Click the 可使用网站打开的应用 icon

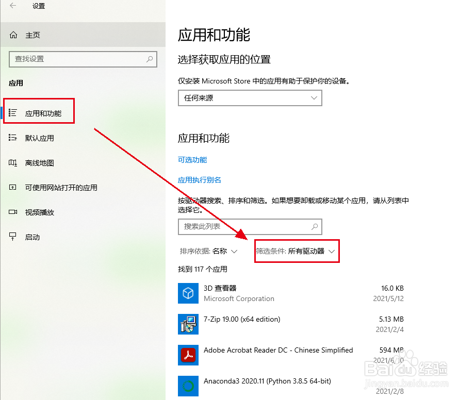tap(12, 188)
